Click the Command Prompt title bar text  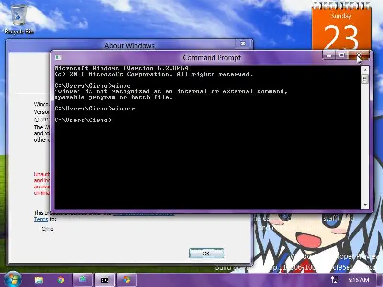[212, 58]
